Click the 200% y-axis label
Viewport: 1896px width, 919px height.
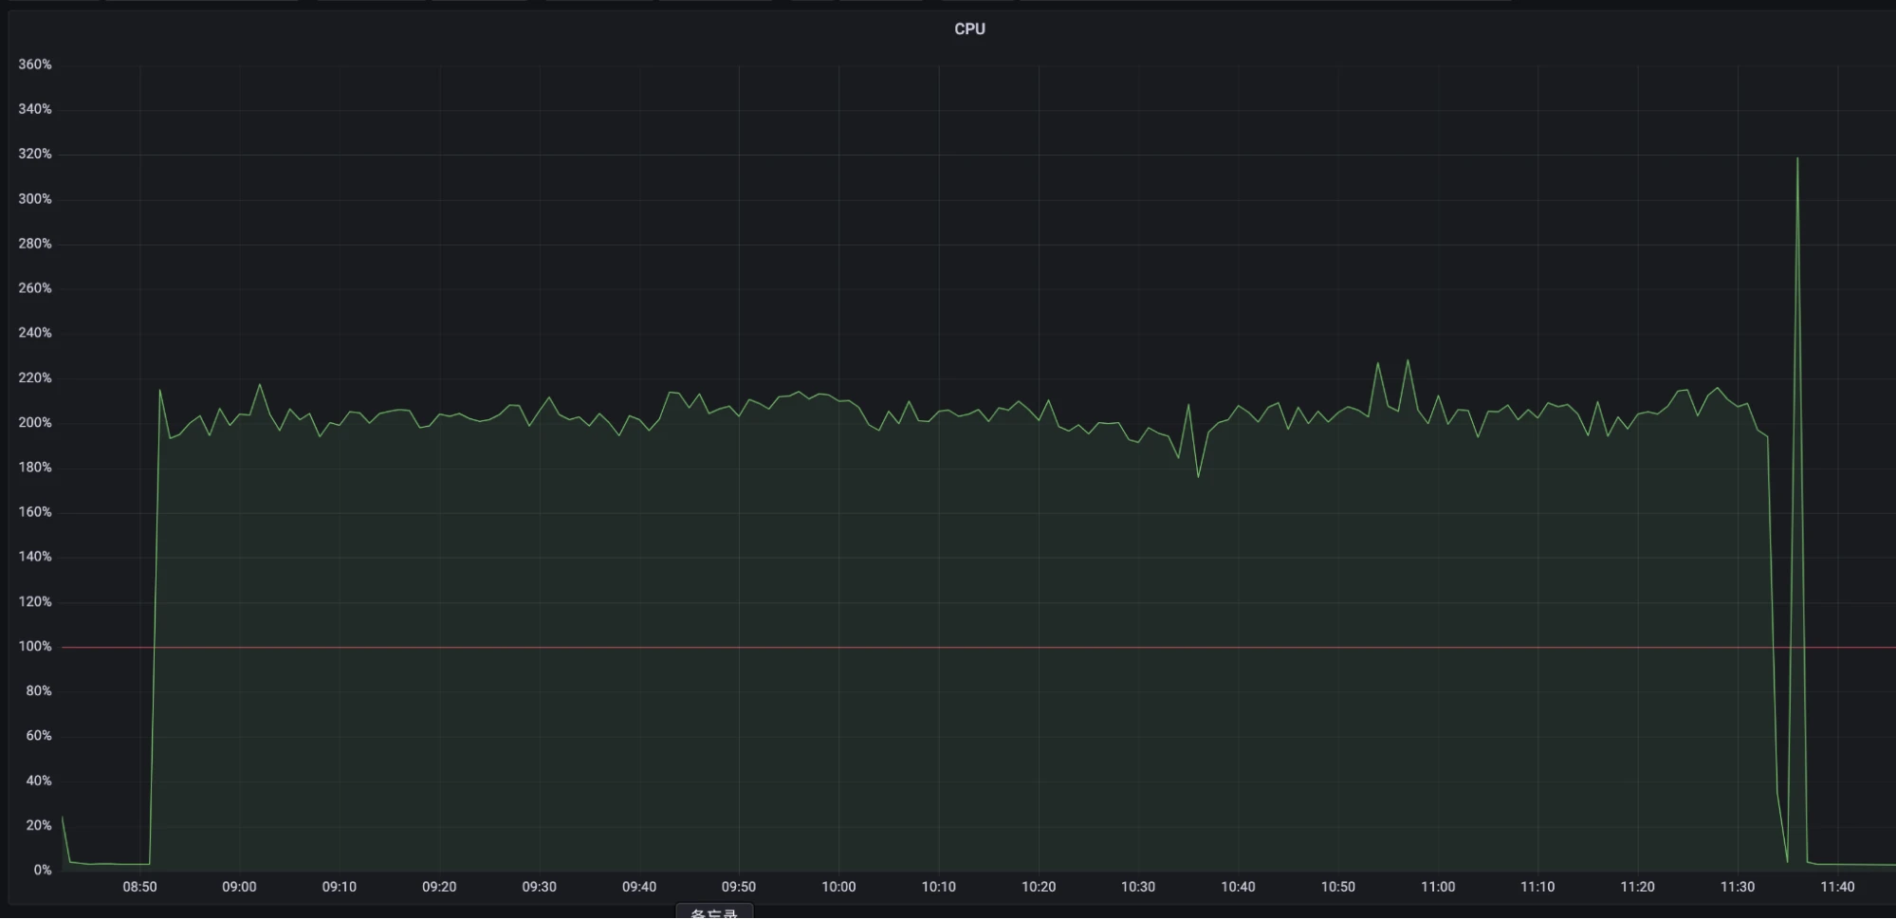click(35, 423)
